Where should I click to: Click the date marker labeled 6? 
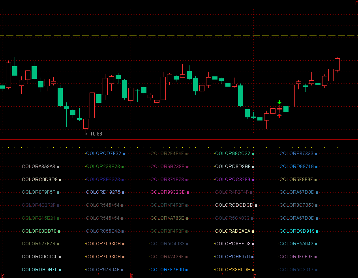coord(132,276)
